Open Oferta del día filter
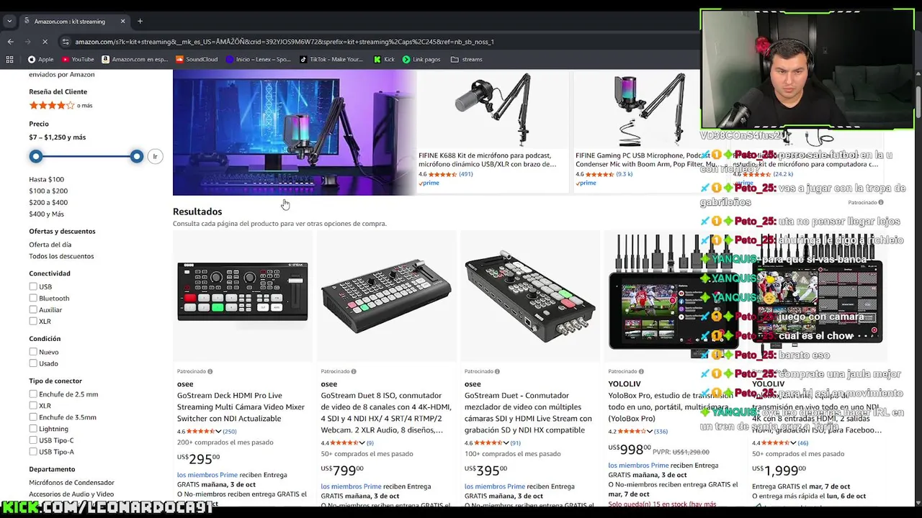 50,245
